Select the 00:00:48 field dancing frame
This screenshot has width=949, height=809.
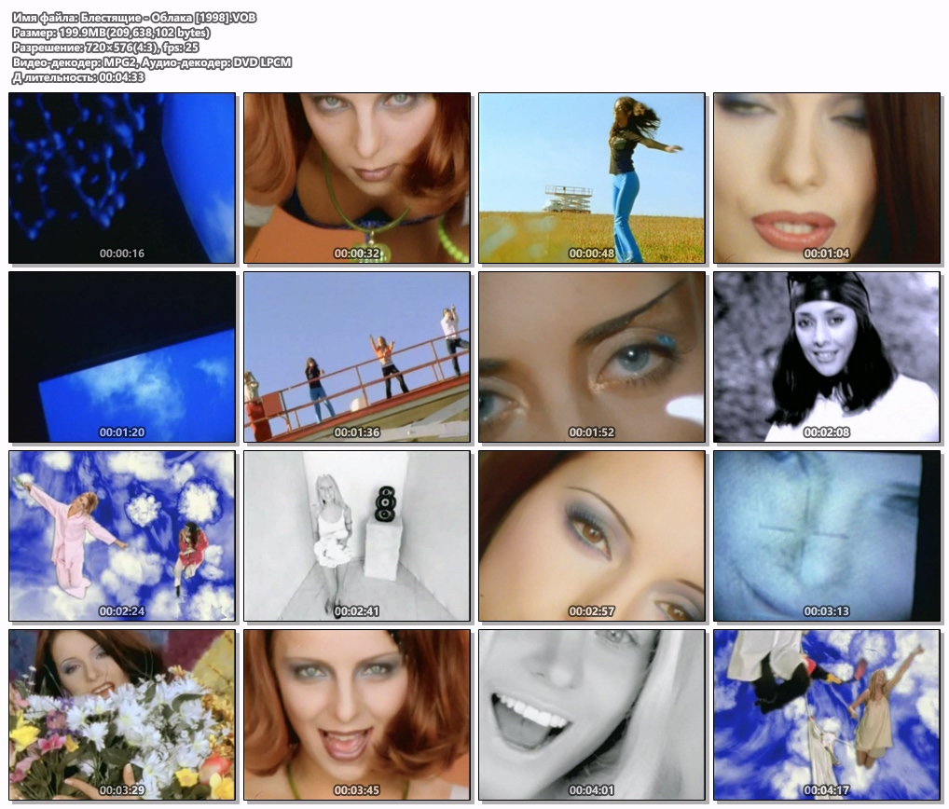click(x=592, y=178)
